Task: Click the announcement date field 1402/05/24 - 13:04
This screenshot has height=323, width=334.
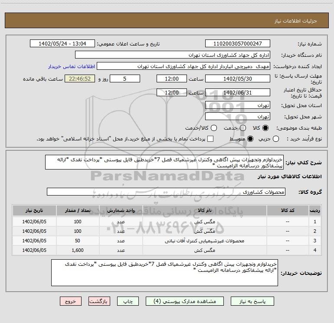Action: 62,43
